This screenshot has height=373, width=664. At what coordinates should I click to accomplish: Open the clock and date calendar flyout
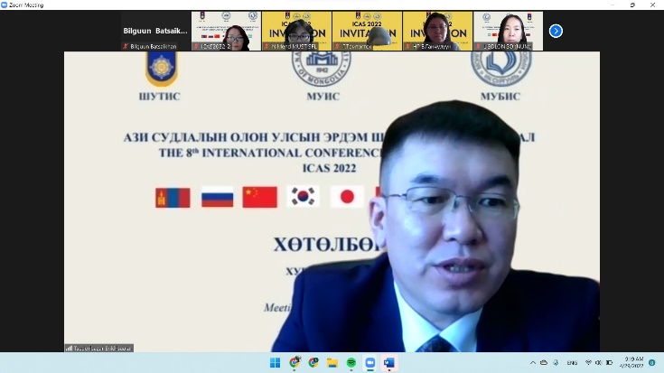(631, 362)
